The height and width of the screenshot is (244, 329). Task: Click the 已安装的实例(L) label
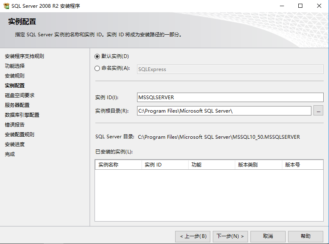click(114, 151)
